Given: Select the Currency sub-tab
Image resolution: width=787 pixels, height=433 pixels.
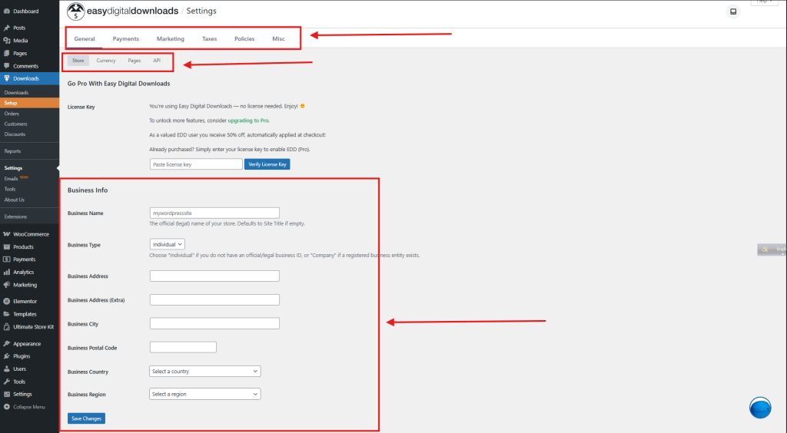Looking at the screenshot, I should (106, 60).
